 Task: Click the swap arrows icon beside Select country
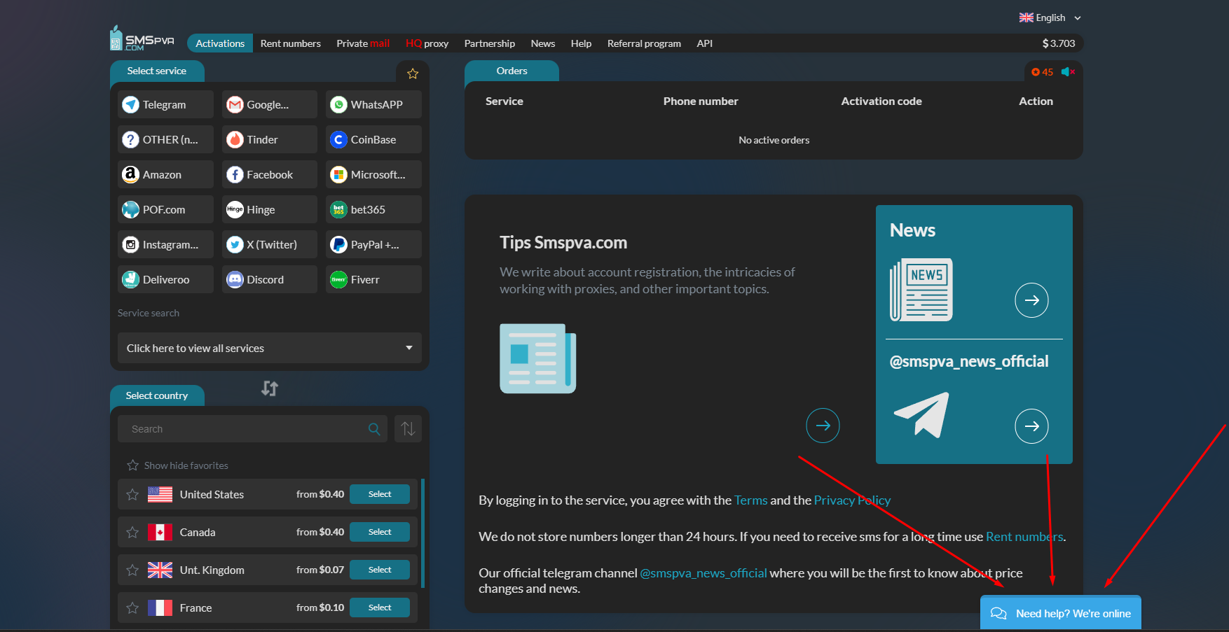point(270,388)
